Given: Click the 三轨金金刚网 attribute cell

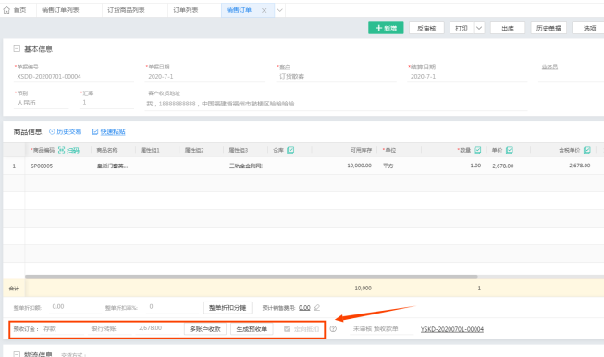Looking at the screenshot, I should (246, 166).
